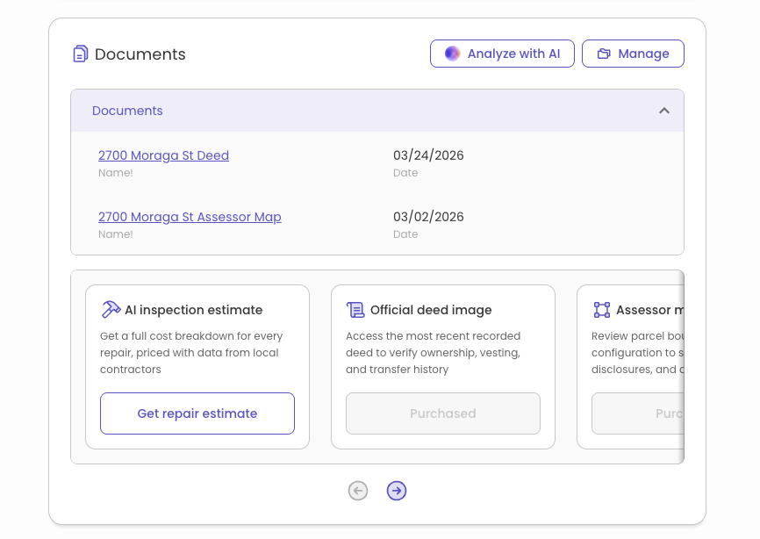Select the deed date 03/24/2026
The height and width of the screenshot is (539, 760).
click(x=428, y=155)
